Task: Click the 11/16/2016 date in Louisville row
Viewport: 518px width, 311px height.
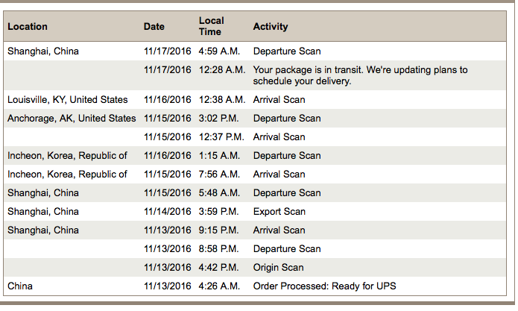Action: [167, 99]
